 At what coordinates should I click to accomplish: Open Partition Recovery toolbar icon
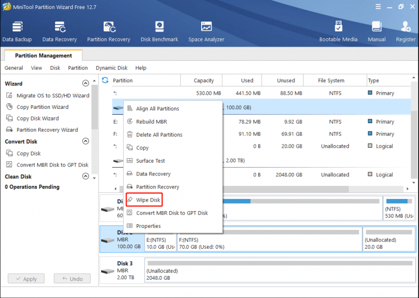coord(108,31)
